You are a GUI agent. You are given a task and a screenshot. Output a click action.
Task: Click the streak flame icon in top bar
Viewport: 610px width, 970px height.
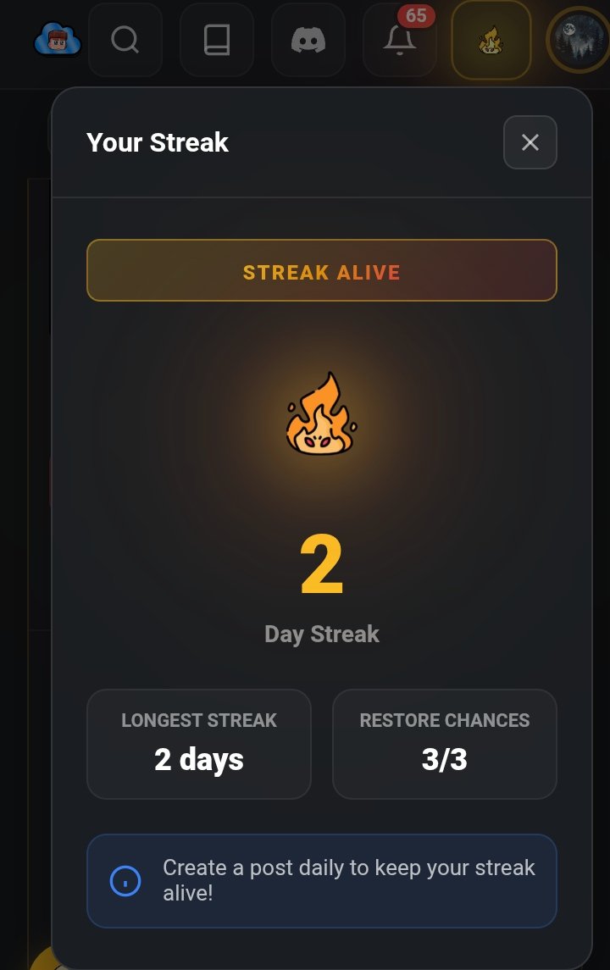point(491,40)
